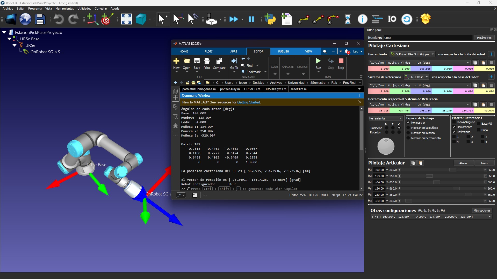Uncheck the Referencia checkbox
This screenshot has width=497, height=279.
[454, 132]
